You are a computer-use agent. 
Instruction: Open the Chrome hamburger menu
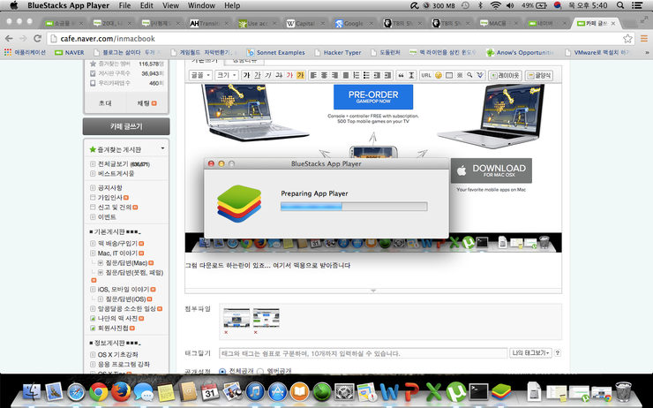point(644,39)
